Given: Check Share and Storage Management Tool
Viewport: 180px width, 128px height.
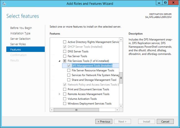Looking at the screenshot, I should pyautogui.click(x=69, y=80).
